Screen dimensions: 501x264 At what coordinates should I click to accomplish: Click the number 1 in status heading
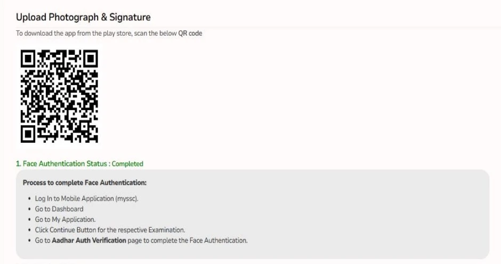(18, 164)
